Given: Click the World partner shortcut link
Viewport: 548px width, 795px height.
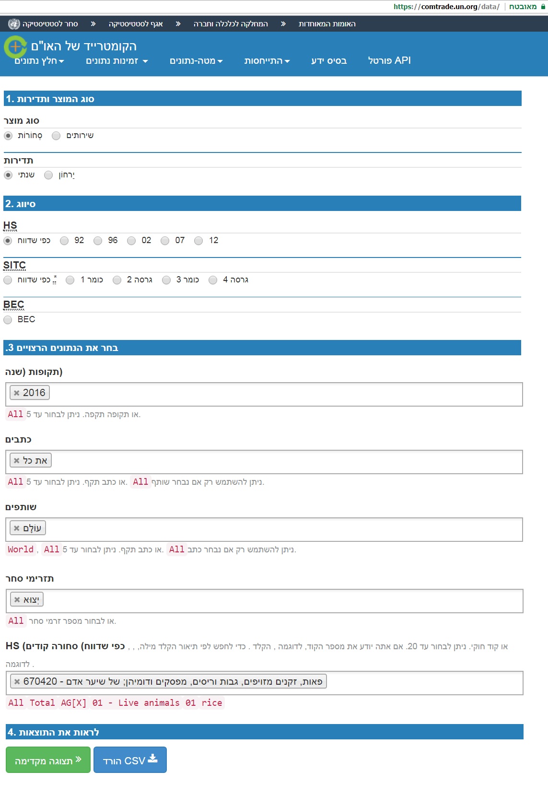Looking at the screenshot, I should point(21,549).
